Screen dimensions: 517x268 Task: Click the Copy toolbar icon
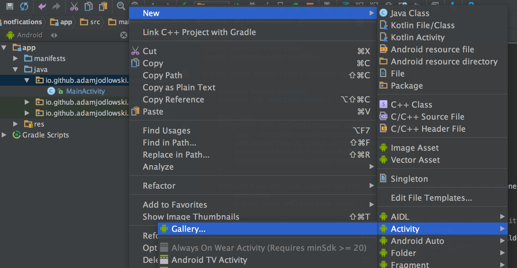coord(88,6)
